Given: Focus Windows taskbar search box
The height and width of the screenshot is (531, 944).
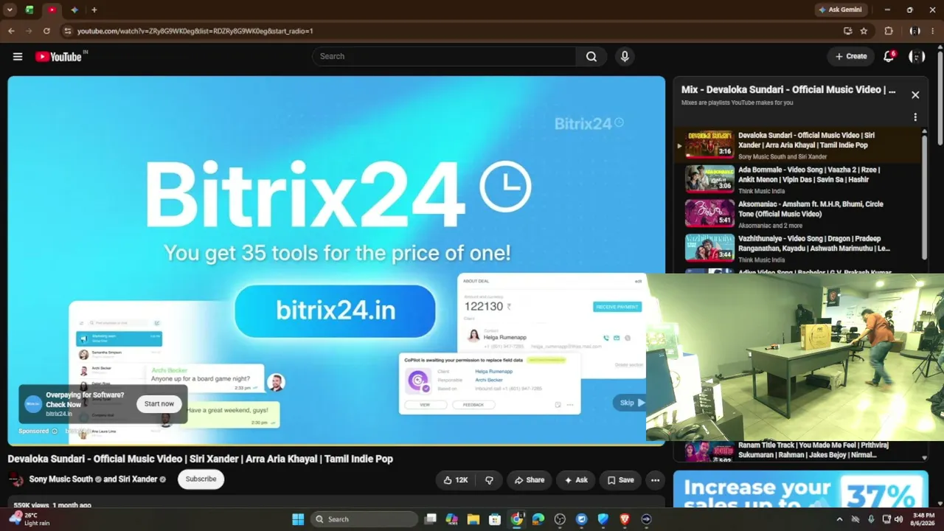Looking at the screenshot, I should point(364,519).
